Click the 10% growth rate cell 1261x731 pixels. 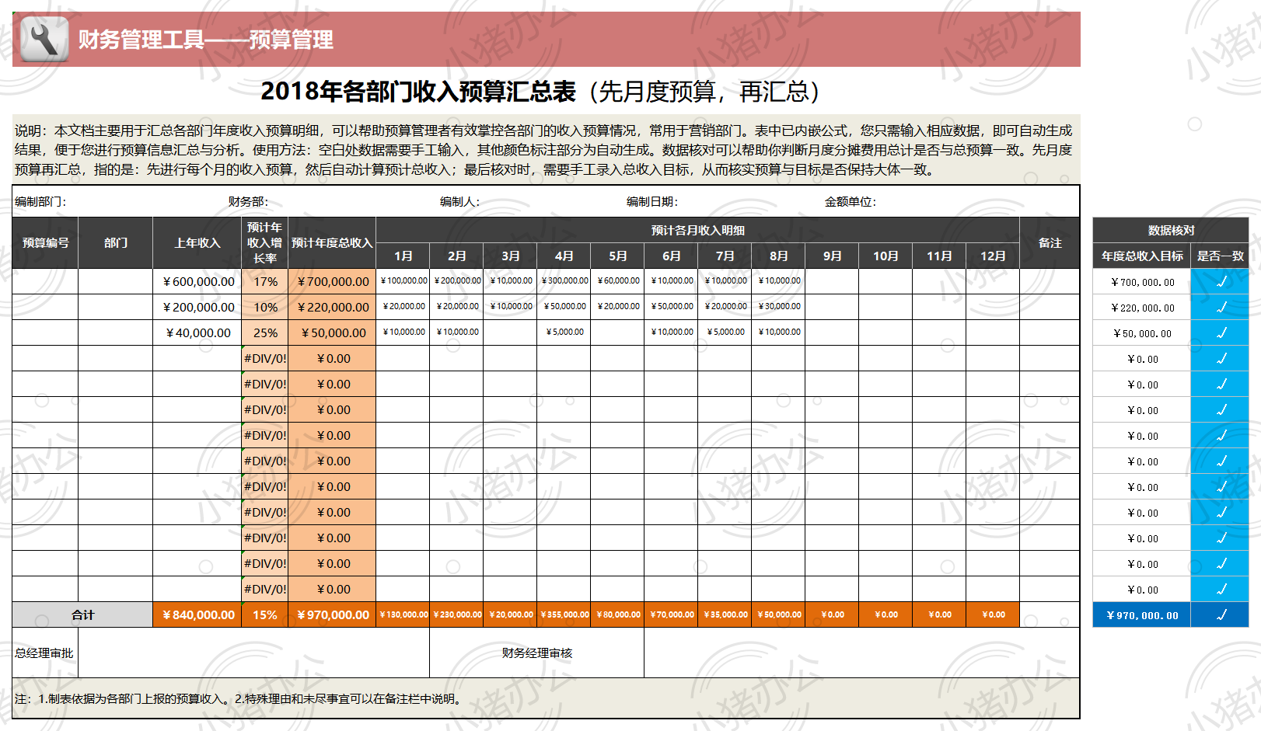click(265, 308)
